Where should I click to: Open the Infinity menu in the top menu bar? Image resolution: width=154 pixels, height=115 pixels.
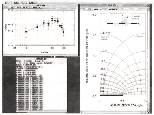point(7,3)
